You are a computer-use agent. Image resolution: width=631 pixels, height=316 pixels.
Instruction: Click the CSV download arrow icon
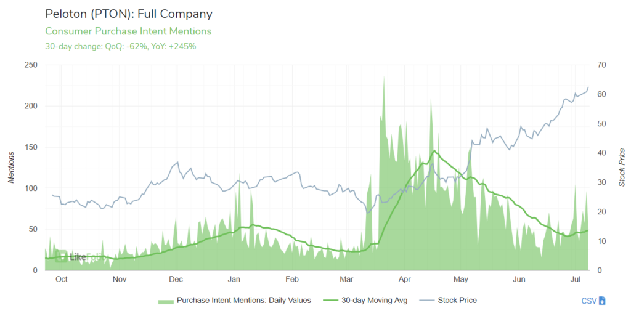pyautogui.click(x=602, y=301)
